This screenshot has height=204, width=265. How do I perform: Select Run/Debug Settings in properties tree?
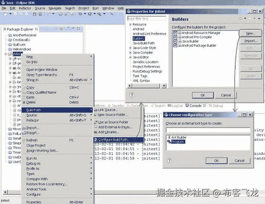coord(147,71)
